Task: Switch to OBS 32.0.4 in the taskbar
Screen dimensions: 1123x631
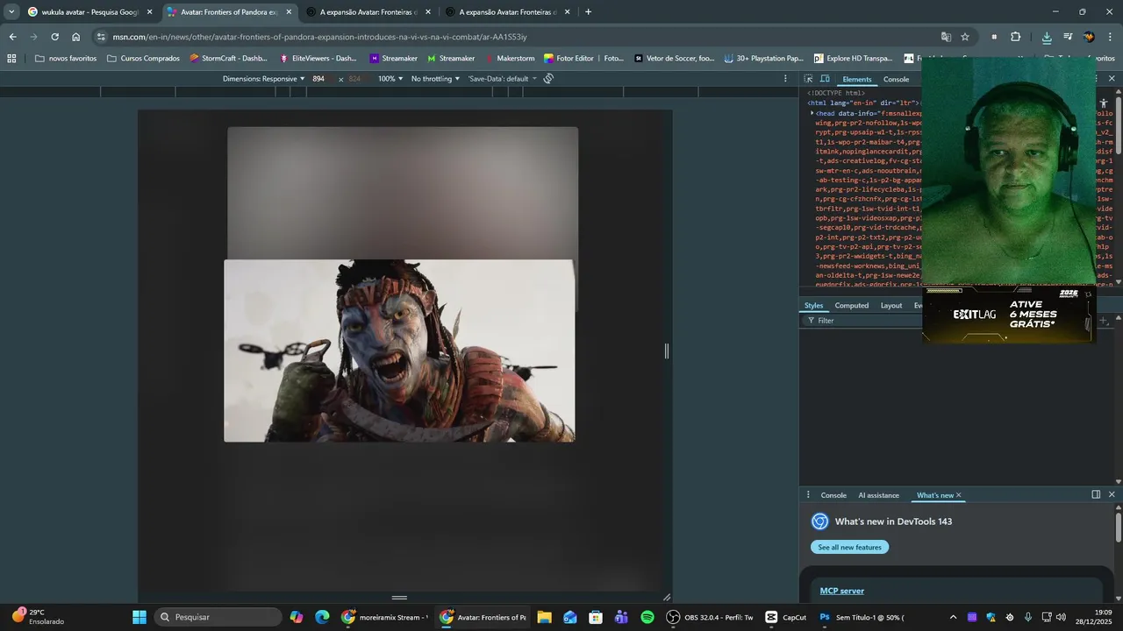Action: (710, 617)
